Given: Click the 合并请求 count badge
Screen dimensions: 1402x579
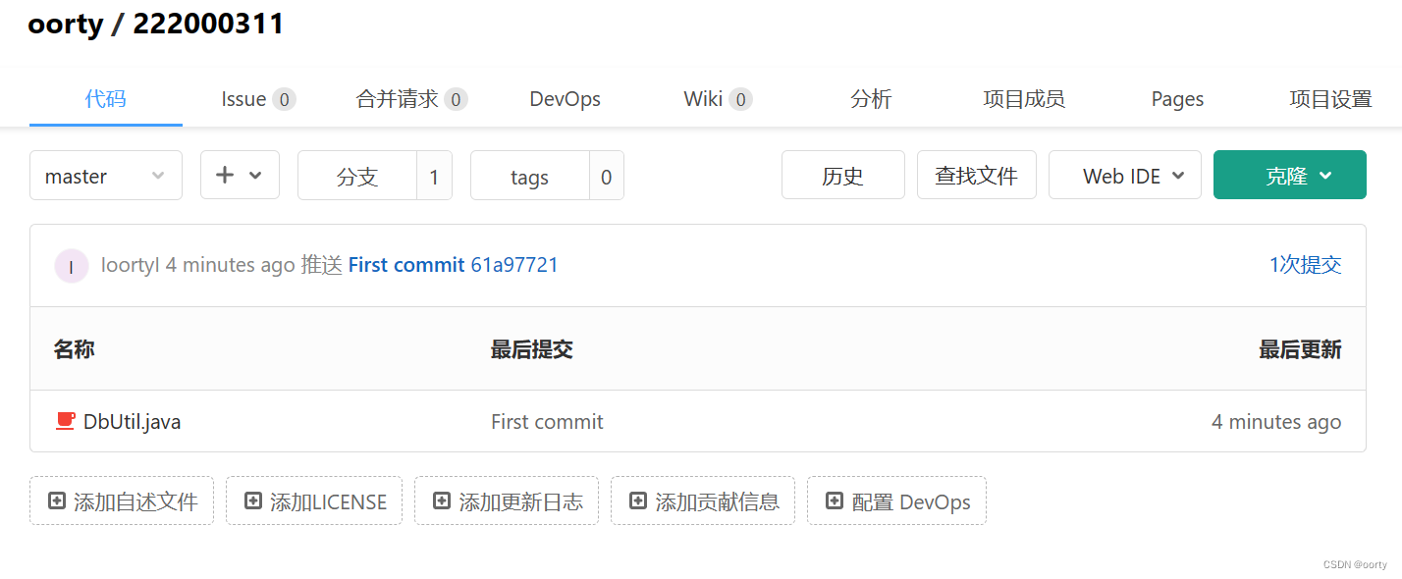Looking at the screenshot, I should 456,99.
